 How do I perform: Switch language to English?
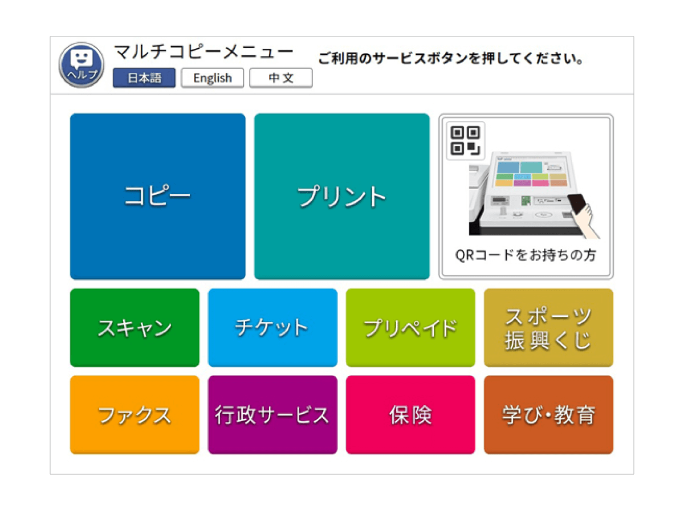[x=213, y=78]
